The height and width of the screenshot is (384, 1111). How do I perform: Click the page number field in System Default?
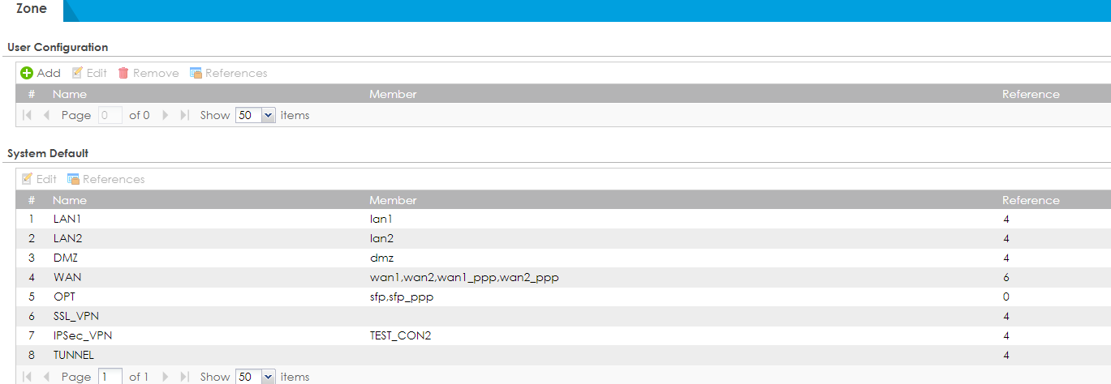(110, 377)
